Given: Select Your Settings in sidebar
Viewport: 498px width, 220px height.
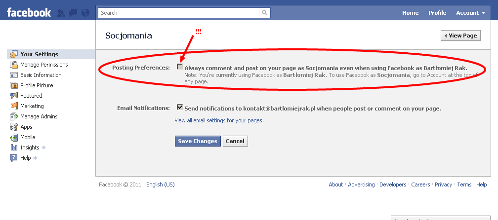Looking at the screenshot, I should [x=51, y=54].
